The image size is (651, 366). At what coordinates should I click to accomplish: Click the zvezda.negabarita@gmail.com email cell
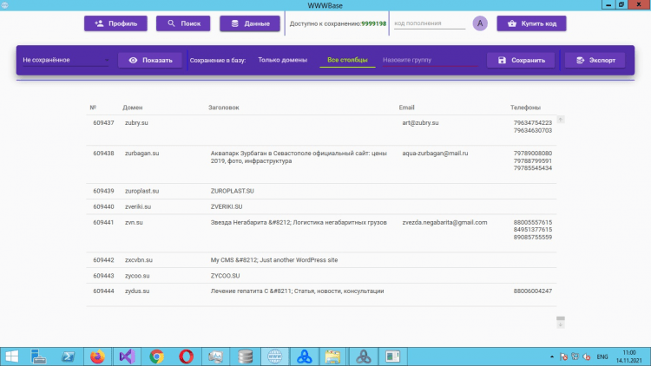coord(444,222)
